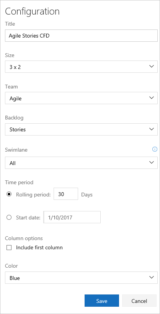Screen dimensions: 160x314
Task: Click the Team dropdown chevron arrow
Action: (152, 98)
